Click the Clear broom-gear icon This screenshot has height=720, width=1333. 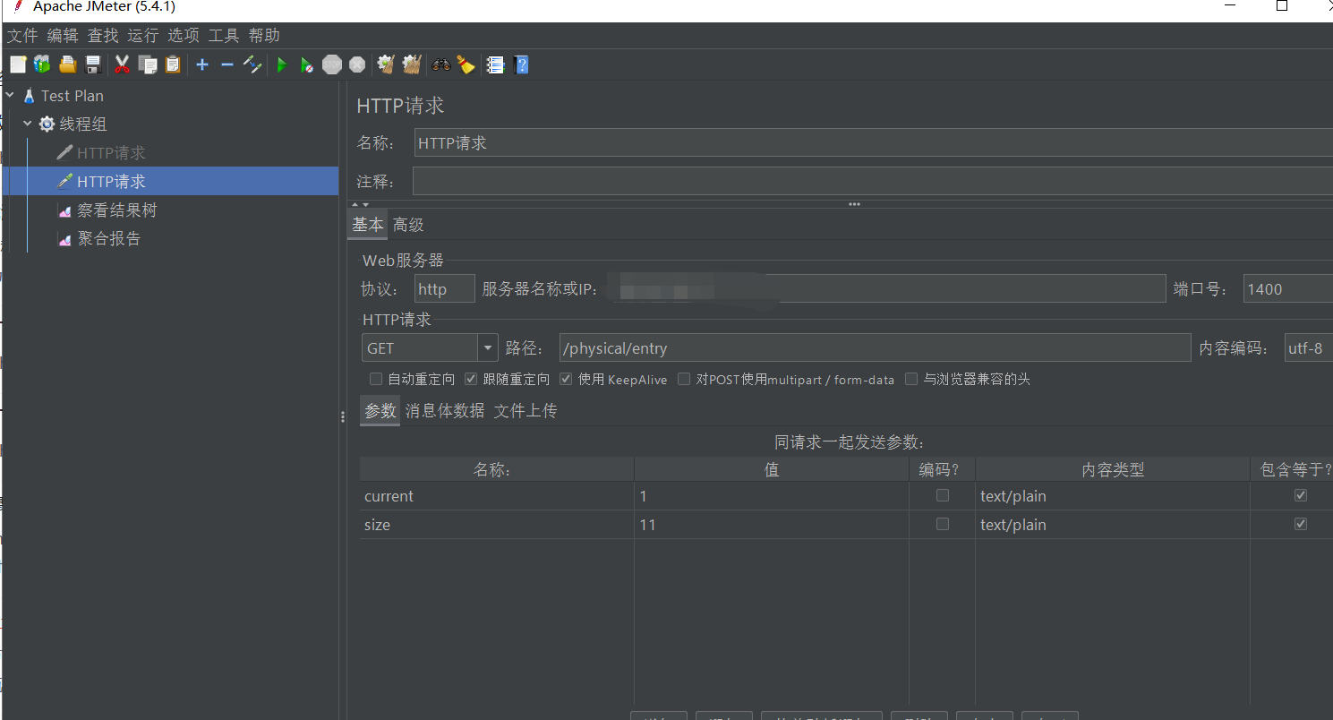(x=386, y=64)
